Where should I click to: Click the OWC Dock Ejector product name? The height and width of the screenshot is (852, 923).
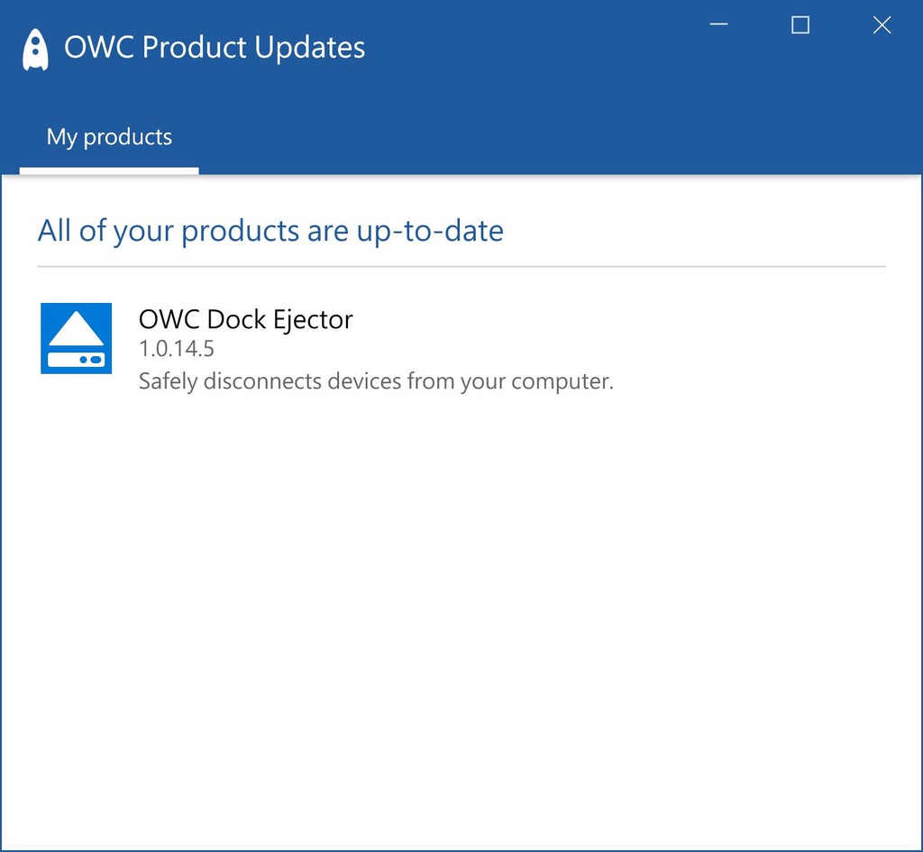(245, 319)
